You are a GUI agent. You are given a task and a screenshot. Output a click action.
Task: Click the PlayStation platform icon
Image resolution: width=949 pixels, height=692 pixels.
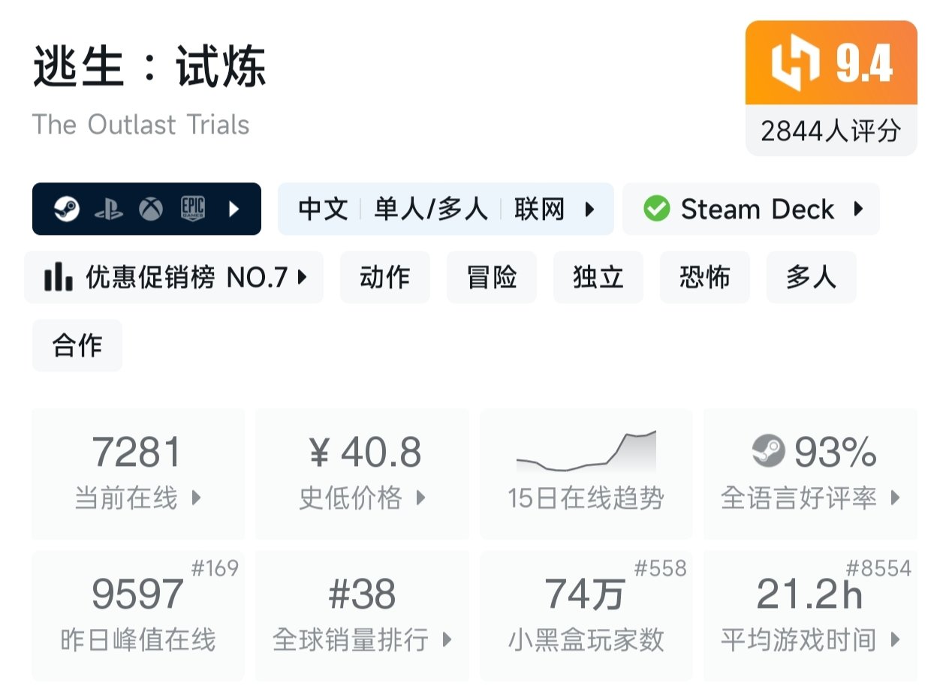click(x=108, y=209)
